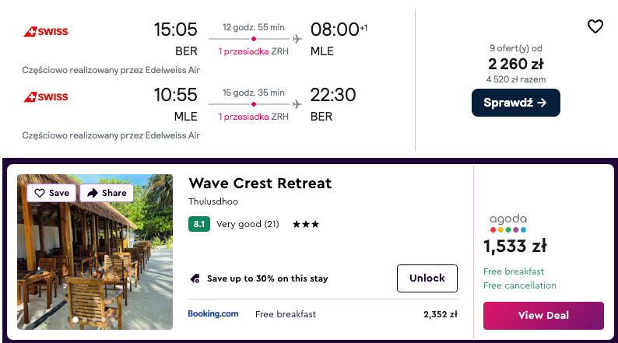Click the Sprawdź button

tap(515, 103)
